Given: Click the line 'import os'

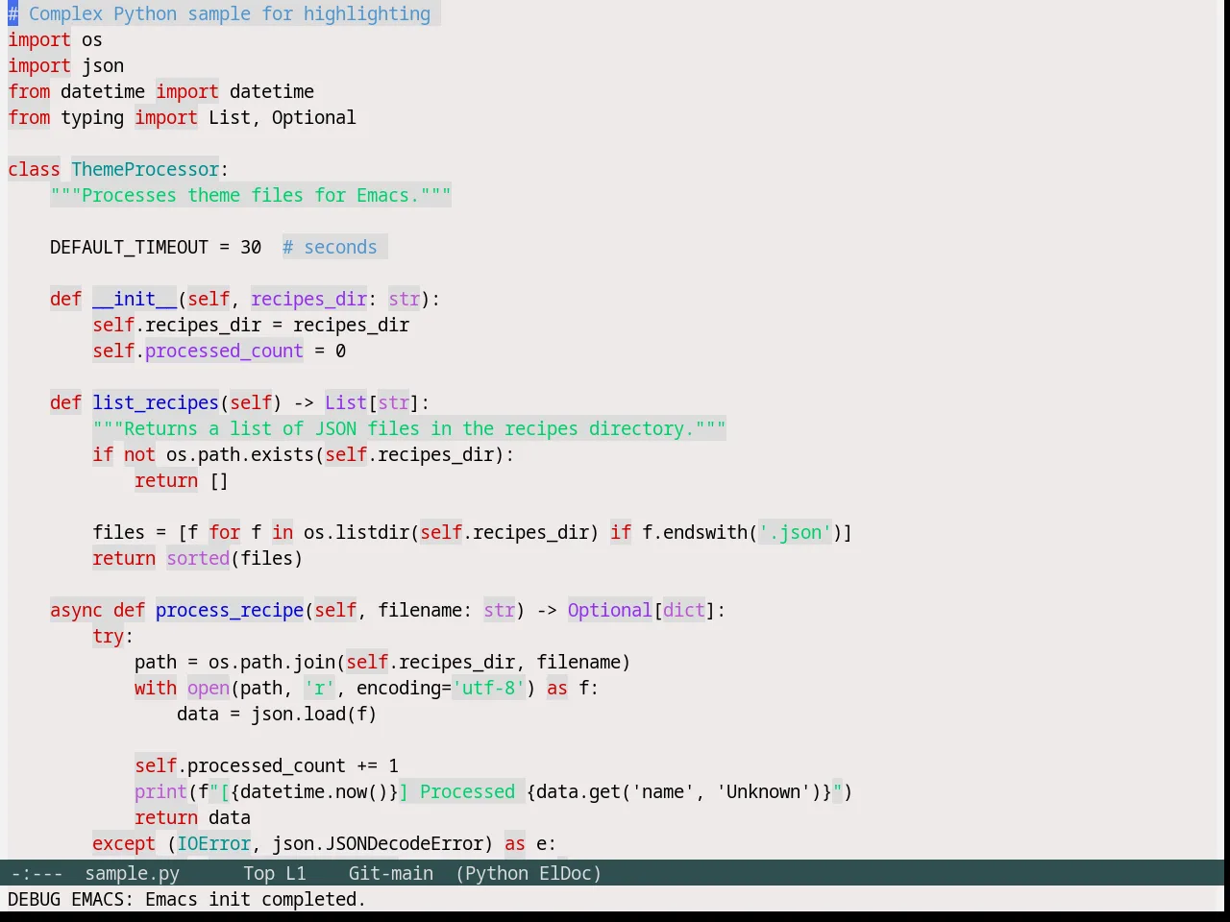Looking at the screenshot, I should 55,39.
